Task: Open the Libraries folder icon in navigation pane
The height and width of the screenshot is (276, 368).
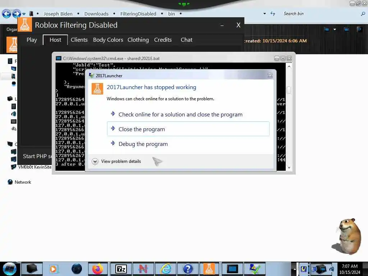Action: tap(10, 98)
